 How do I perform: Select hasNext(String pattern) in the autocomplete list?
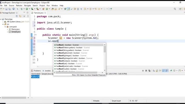tap(73, 50)
